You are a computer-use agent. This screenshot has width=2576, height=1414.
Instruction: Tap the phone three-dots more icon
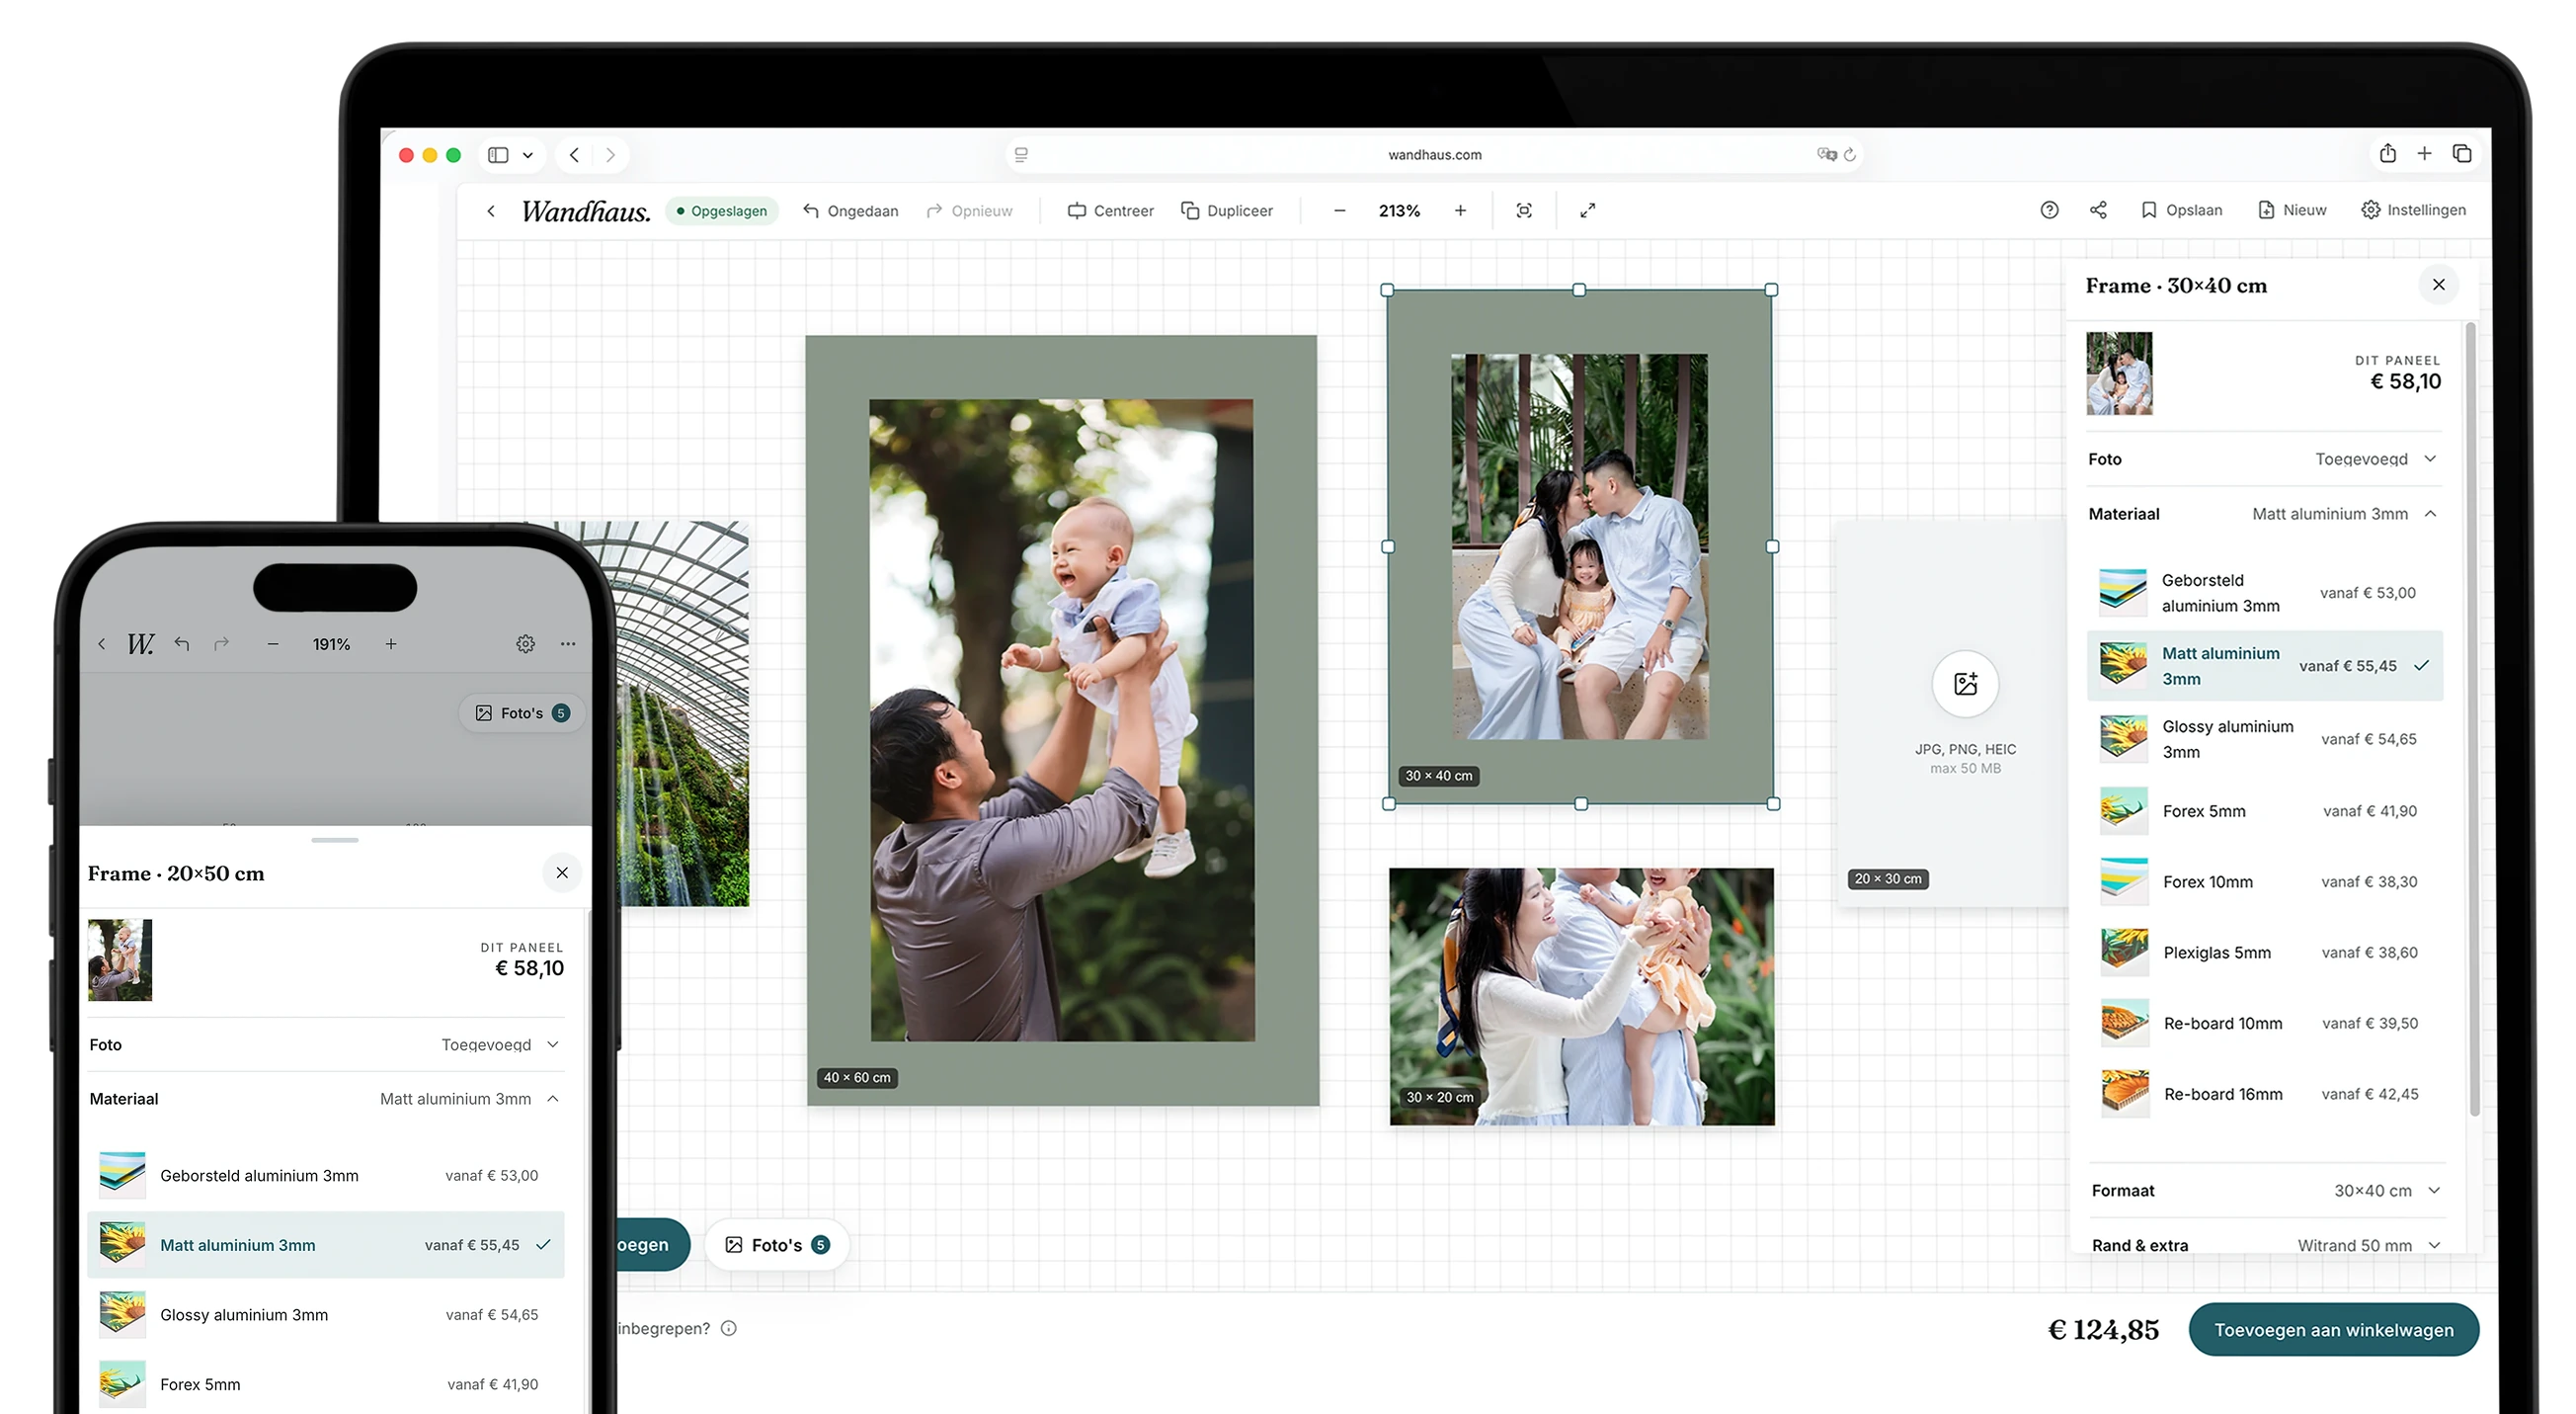(x=568, y=644)
